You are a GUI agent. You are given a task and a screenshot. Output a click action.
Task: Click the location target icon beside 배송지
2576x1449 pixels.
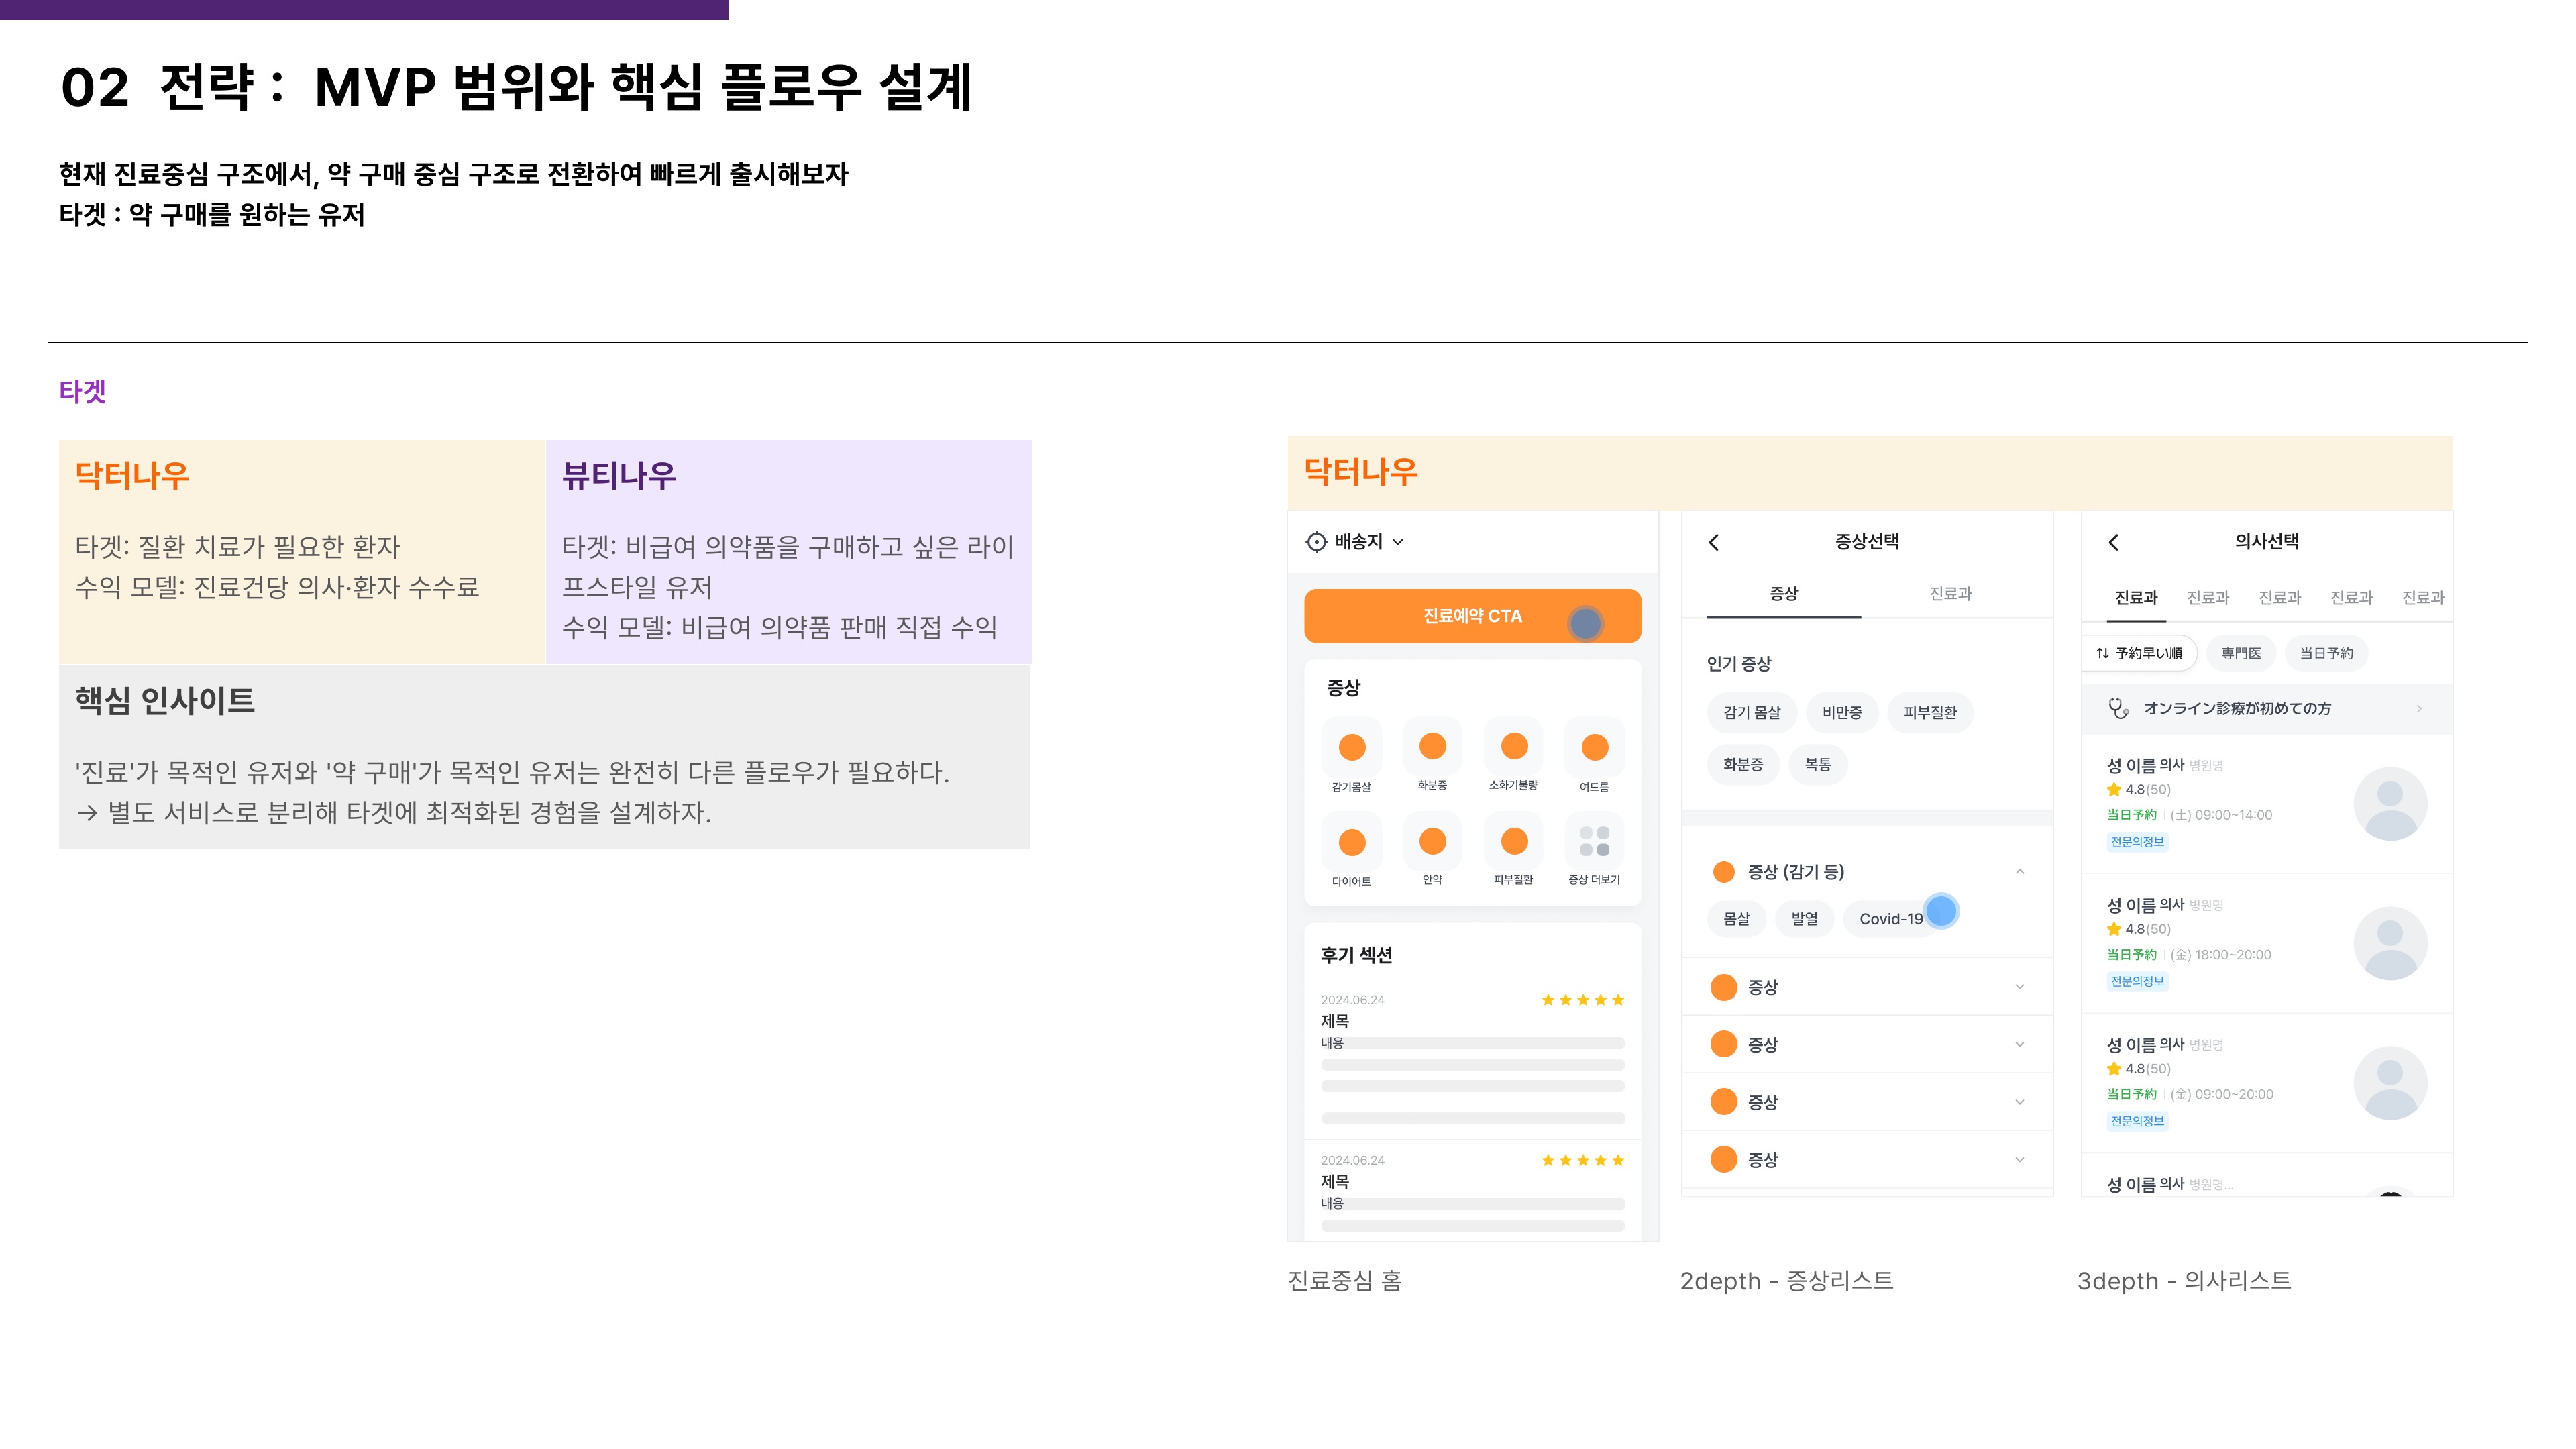[x=1316, y=542]
